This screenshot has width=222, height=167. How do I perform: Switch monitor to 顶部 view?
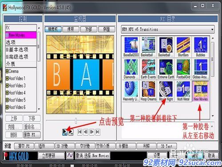click(x=89, y=29)
